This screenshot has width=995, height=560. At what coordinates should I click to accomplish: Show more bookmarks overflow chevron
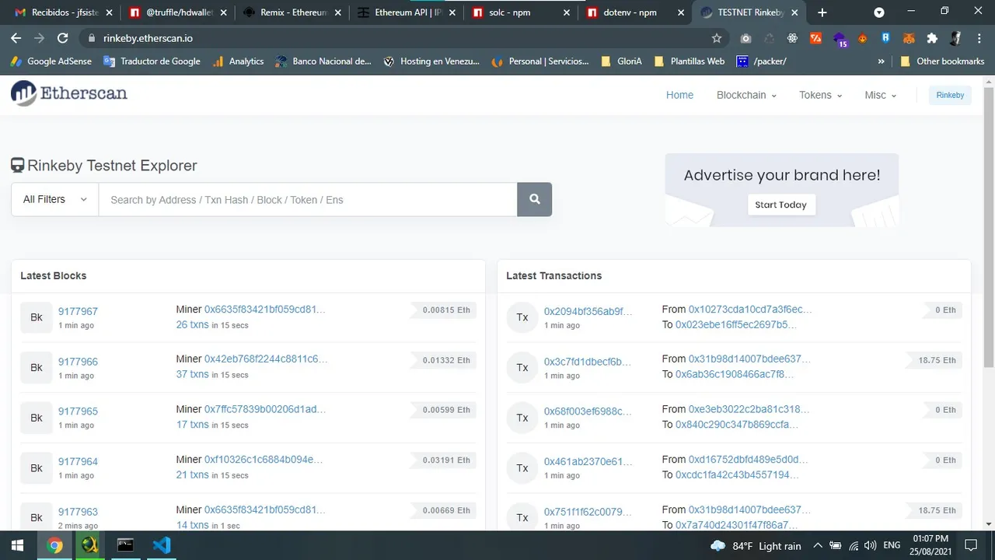tap(881, 61)
